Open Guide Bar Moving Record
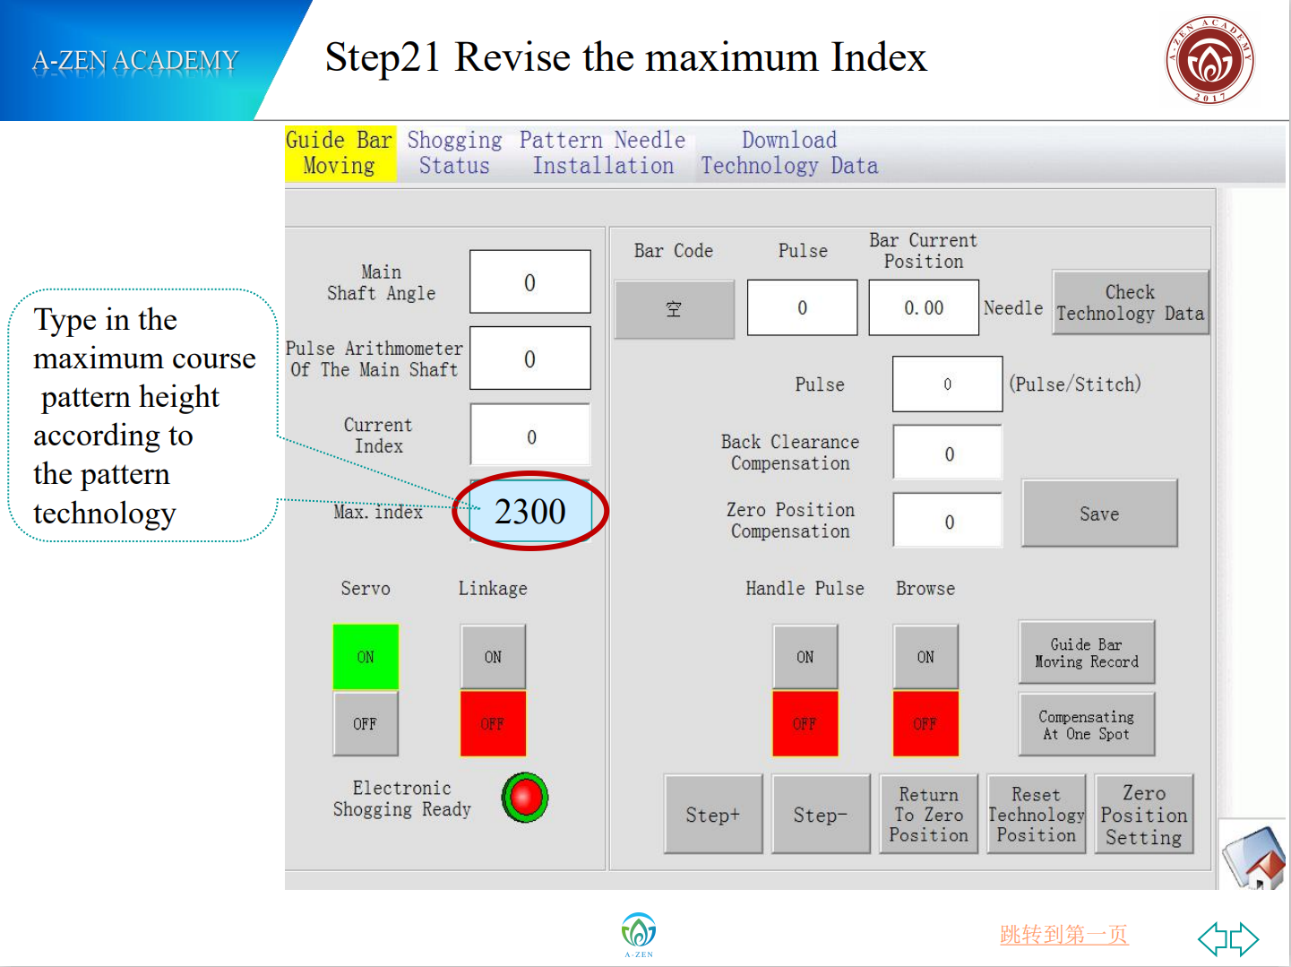This screenshot has height=967, width=1291. pos(1086,652)
